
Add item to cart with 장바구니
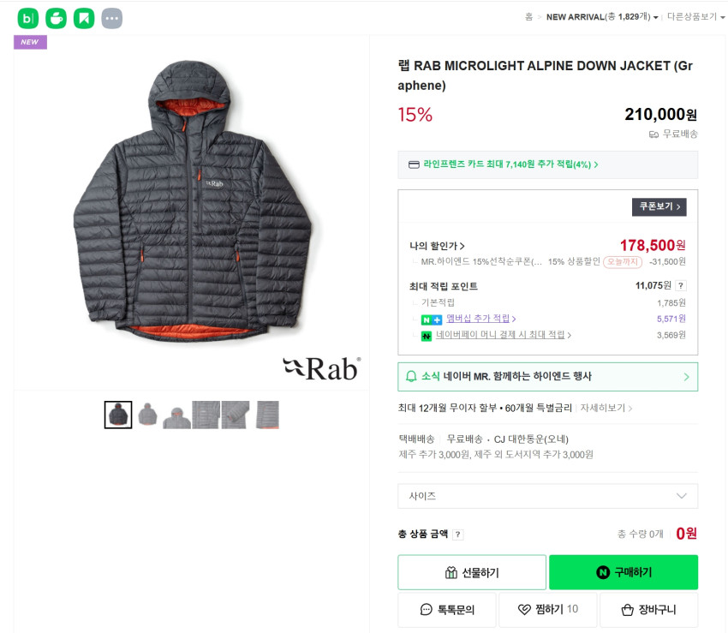tap(648, 610)
